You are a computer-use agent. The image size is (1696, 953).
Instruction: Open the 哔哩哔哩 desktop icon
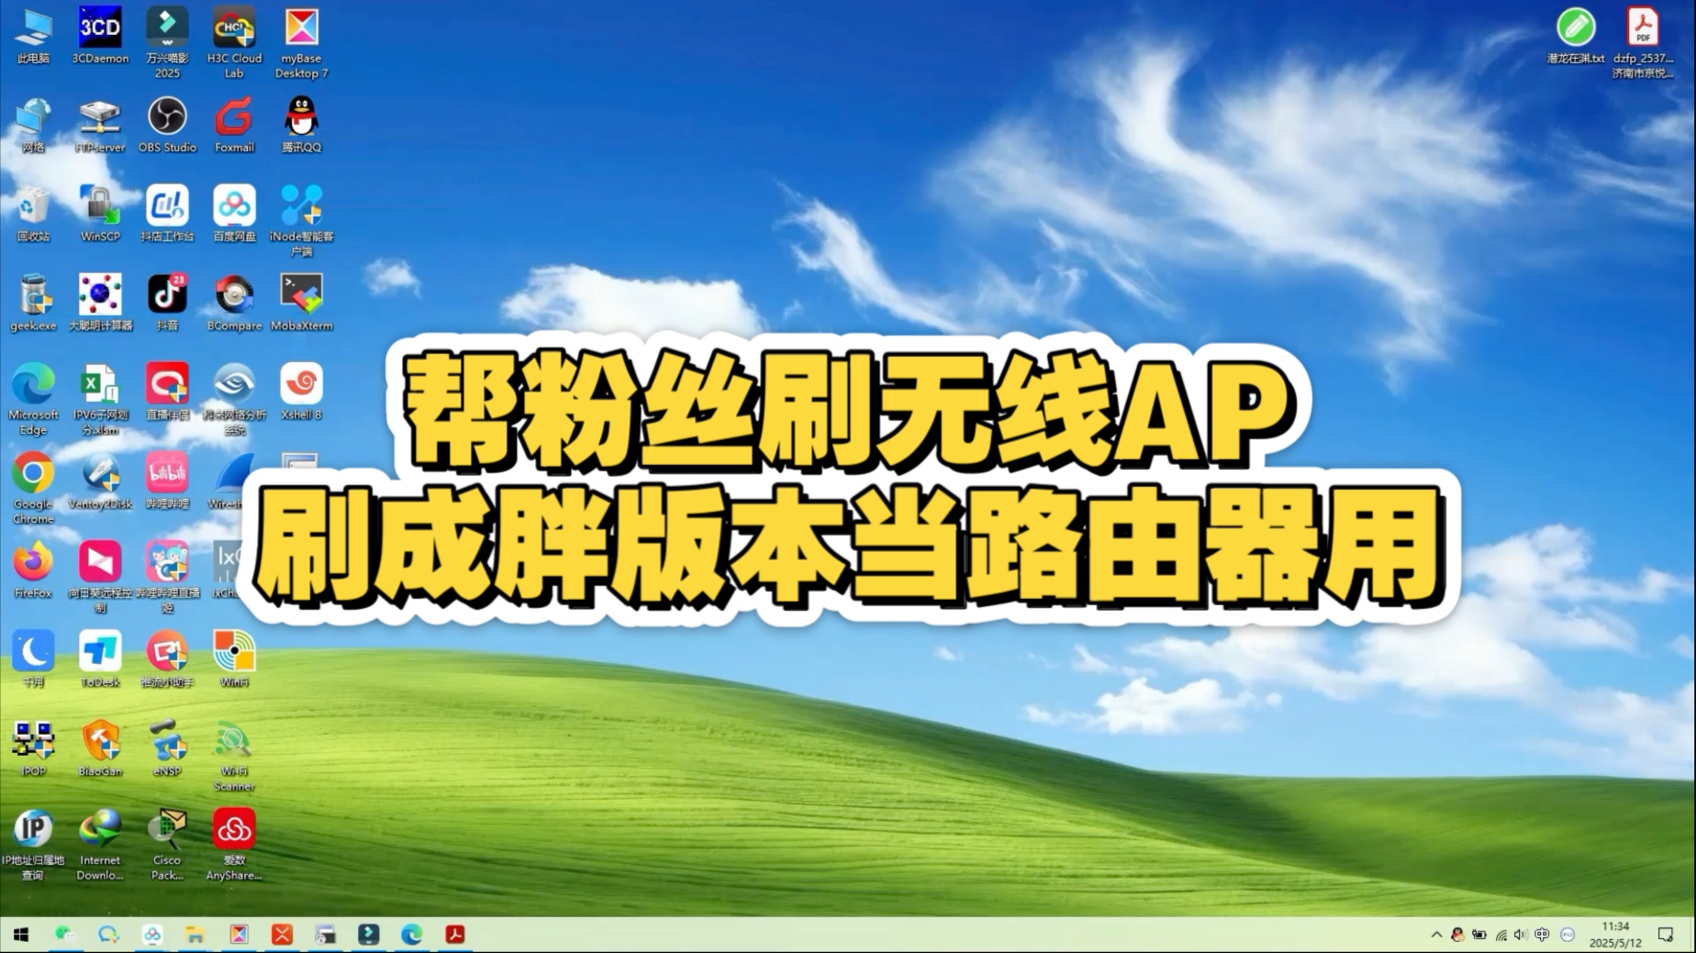point(167,482)
